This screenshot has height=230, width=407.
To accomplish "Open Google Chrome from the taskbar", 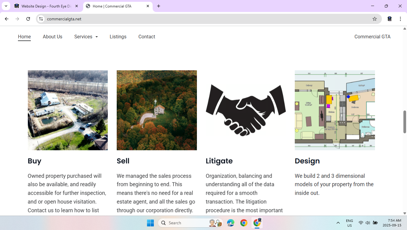I will (244, 223).
